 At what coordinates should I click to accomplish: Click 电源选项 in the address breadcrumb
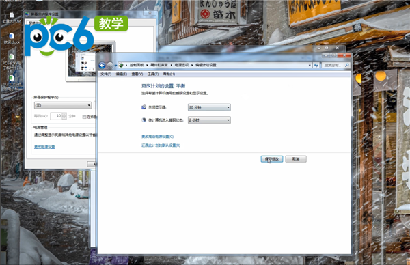(x=182, y=65)
